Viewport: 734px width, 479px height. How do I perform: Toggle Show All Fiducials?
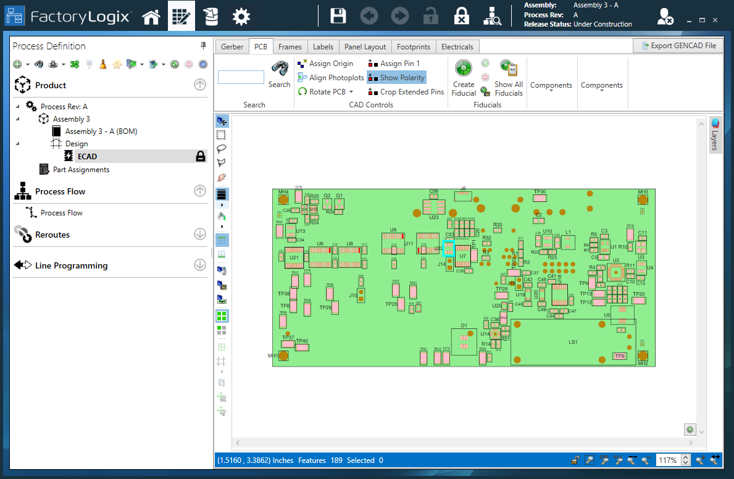point(508,77)
